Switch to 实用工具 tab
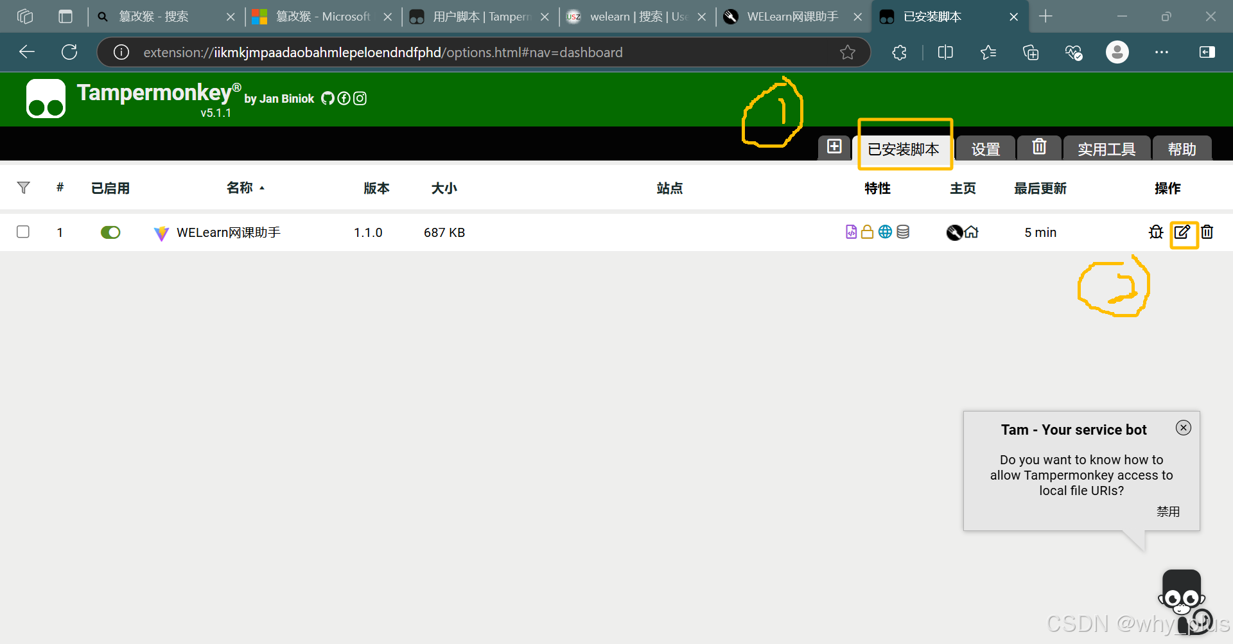The image size is (1233, 644). coord(1106,149)
